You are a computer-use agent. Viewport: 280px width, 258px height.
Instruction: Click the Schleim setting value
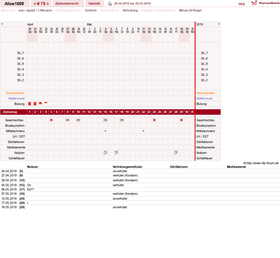coord(91,10)
